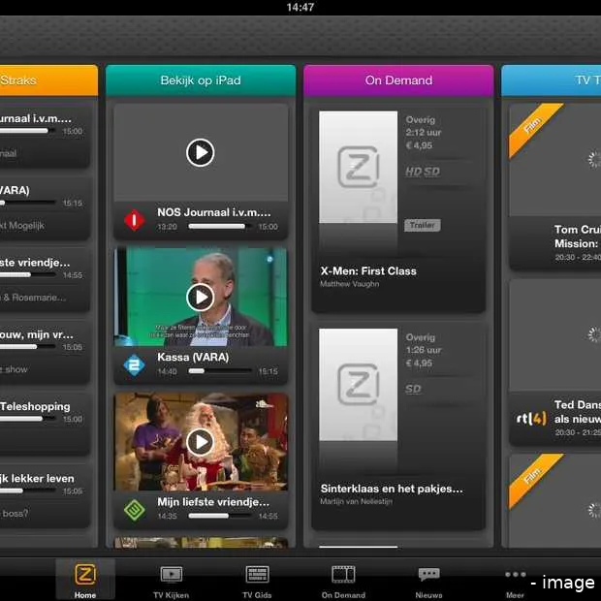Click the Martijn van Nellestijn director name

click(356, 501)
